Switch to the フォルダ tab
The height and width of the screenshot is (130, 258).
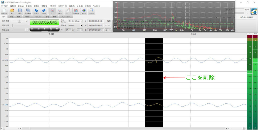[27, 17]
